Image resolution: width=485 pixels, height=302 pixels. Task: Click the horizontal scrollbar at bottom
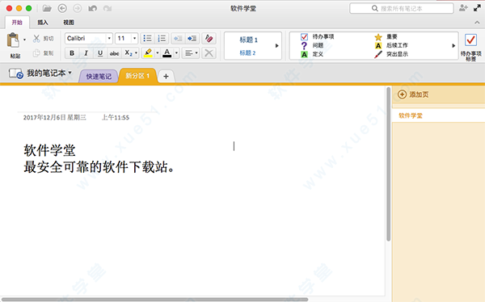(154, 300)
